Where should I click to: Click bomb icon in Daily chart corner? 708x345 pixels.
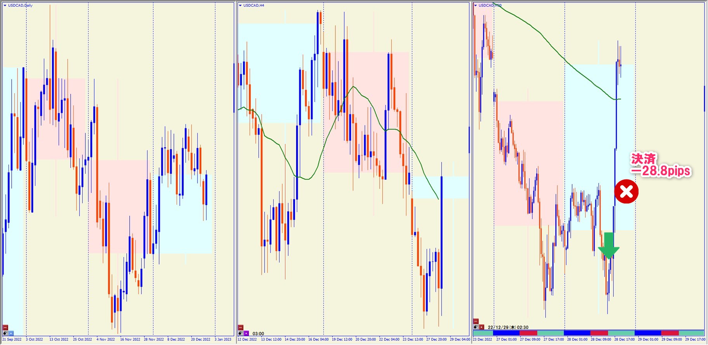[5, 333]
